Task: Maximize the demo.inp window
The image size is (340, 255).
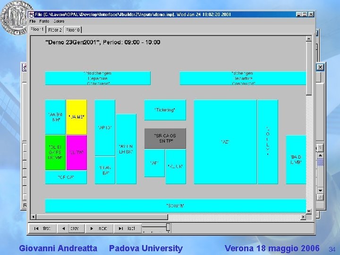Action: [x=305, y=15]
